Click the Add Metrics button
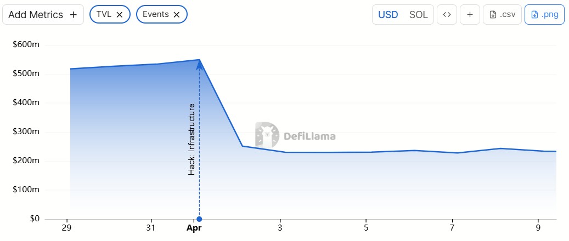 coord(43,15)
